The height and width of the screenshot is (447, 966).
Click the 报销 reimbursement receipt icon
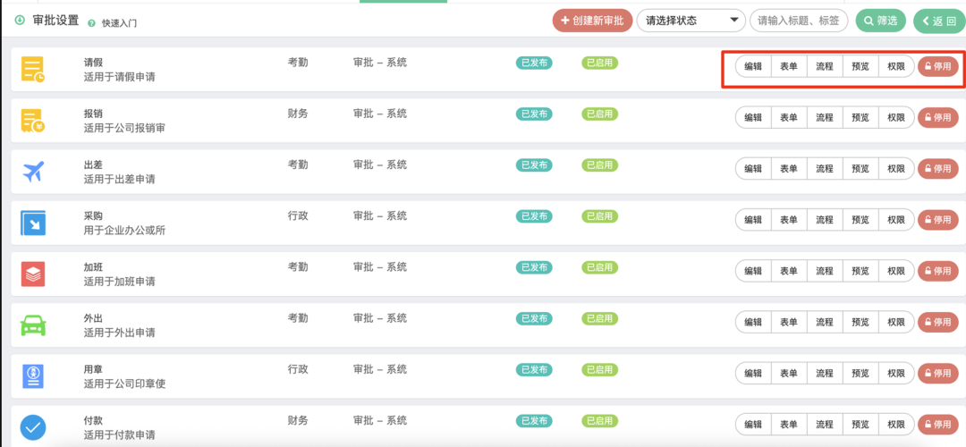coord(33,120)
